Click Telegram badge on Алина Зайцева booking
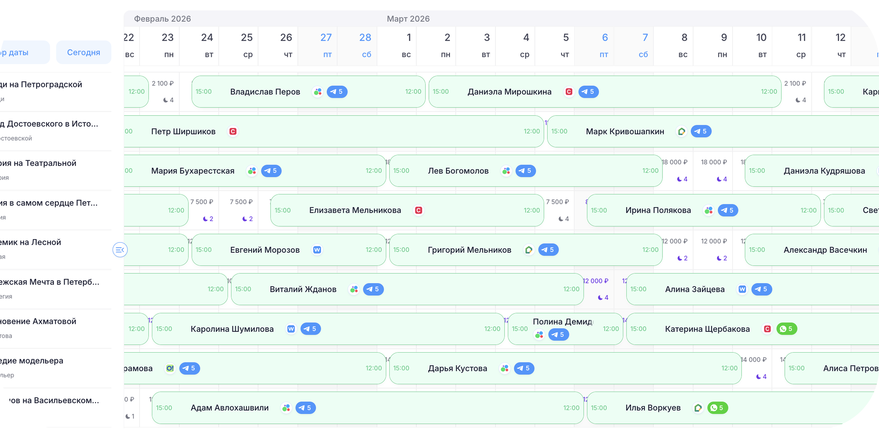879x429 pixels. click(762, 289)
